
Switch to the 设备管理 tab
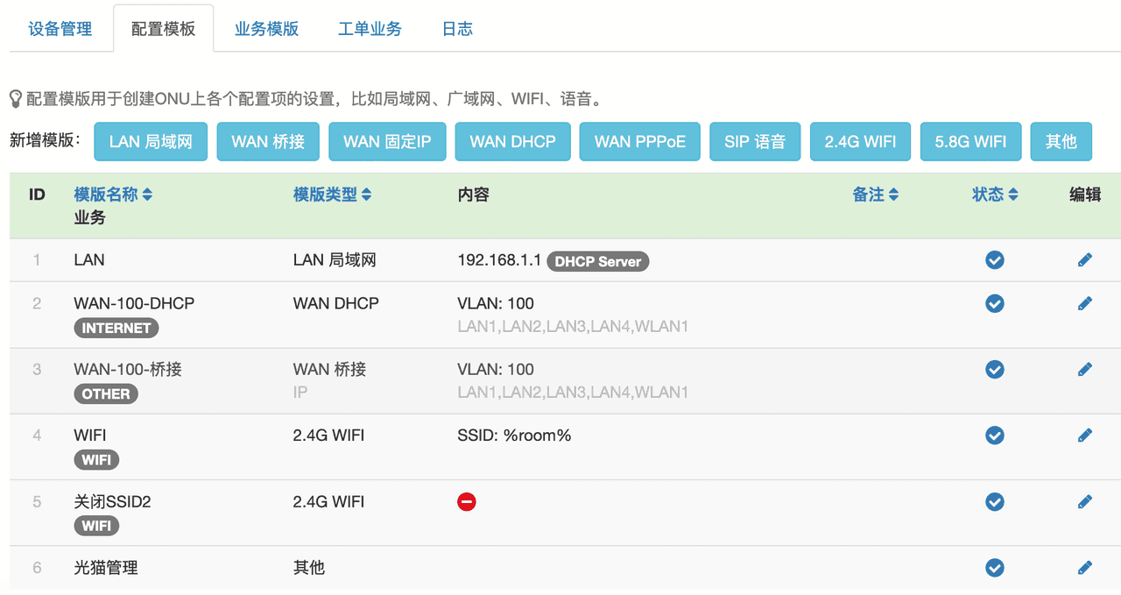click(60, 29)
